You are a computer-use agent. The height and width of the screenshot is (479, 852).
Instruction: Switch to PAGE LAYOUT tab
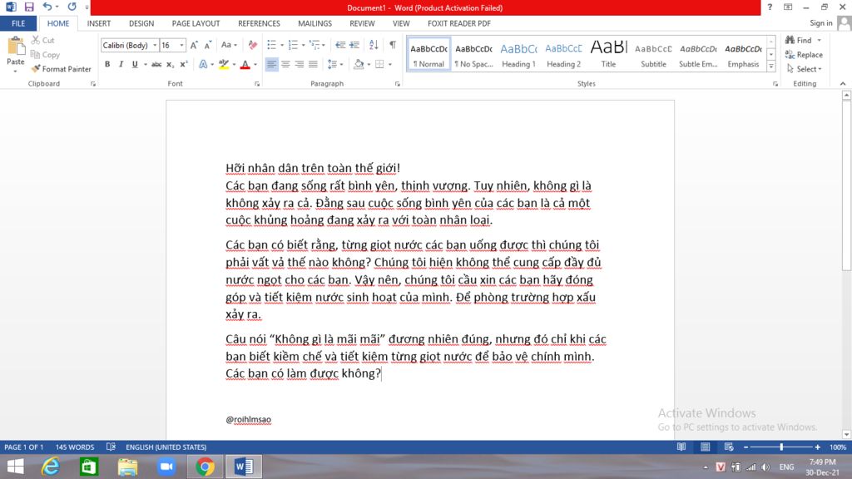click(196, 23)
